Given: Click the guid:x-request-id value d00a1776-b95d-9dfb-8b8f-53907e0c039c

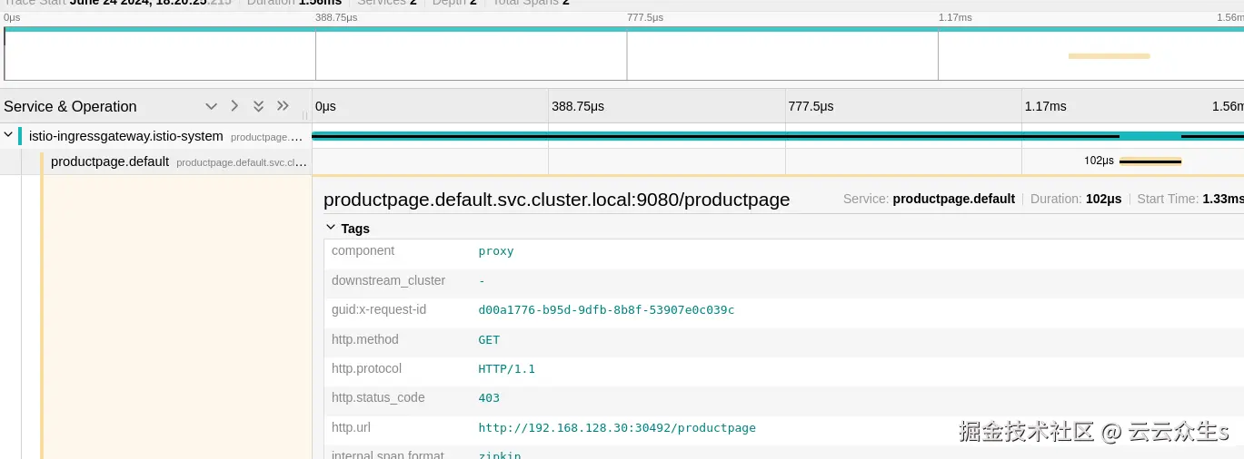Looking at the screenshot, I should [x=606, y=310].
